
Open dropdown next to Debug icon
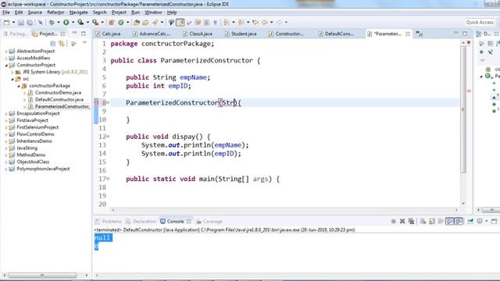[59, 23]
